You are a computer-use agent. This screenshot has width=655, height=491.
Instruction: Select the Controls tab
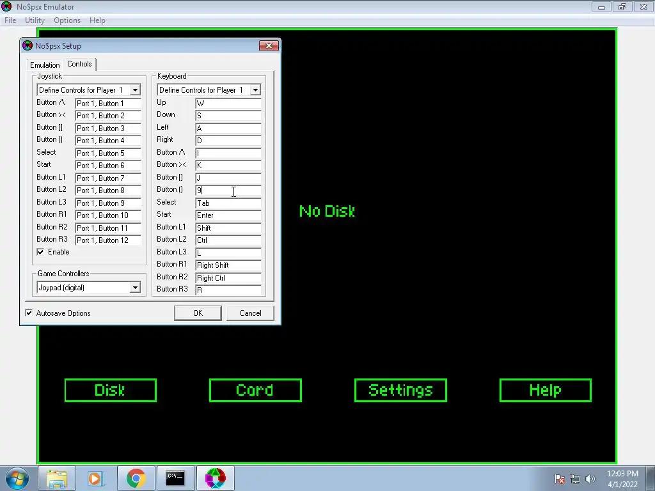[x=79, y=64]
